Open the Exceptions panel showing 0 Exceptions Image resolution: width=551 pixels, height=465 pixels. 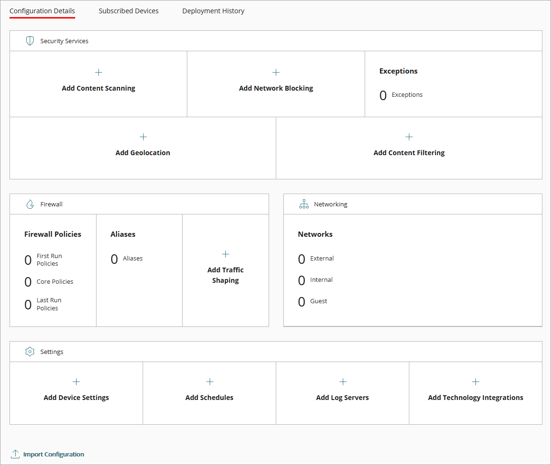pyautogui.click(x=403, y=94)
